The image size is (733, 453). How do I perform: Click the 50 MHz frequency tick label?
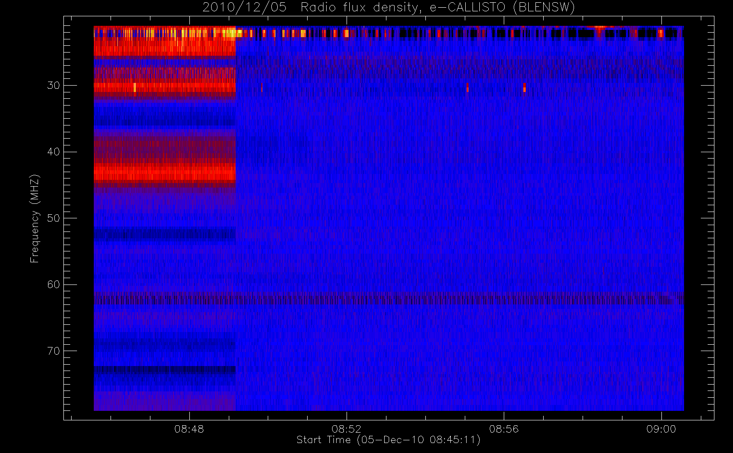53,218
